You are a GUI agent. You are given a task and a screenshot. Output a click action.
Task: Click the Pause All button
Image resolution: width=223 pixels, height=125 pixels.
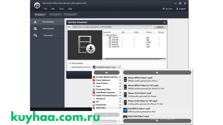pos(55,15)
